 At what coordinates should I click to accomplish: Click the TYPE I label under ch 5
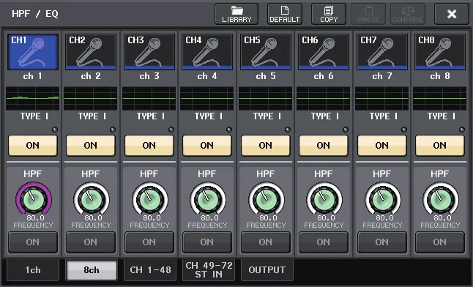(x=267, y=116)
